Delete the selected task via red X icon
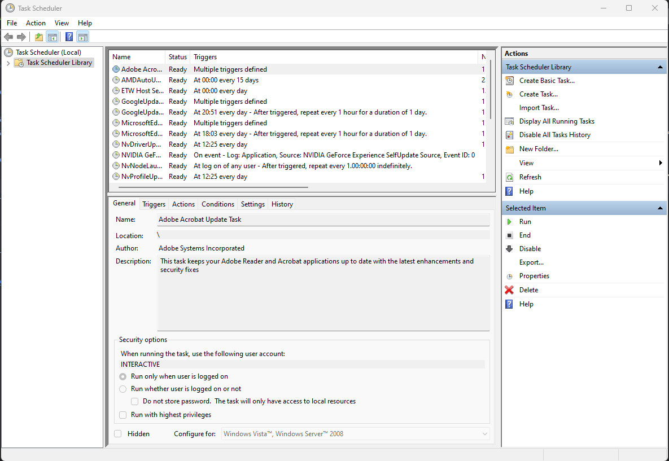The height and width of the screenshot is (461, 669). [509, 289]
